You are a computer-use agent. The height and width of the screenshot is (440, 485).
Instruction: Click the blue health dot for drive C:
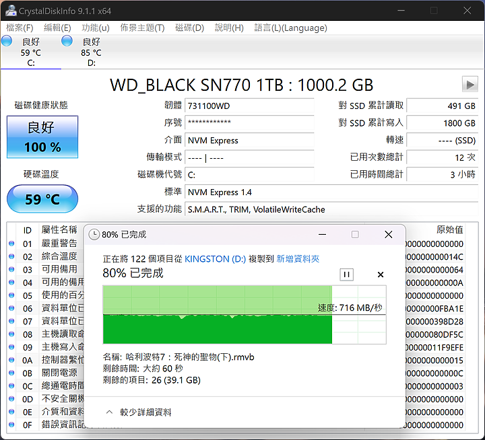point(7,41)
